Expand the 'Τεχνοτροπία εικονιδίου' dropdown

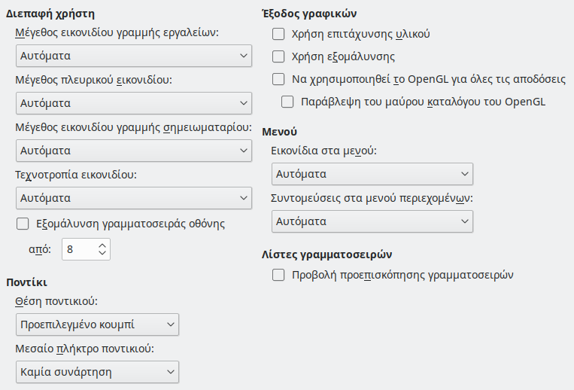tap(134, 198)
